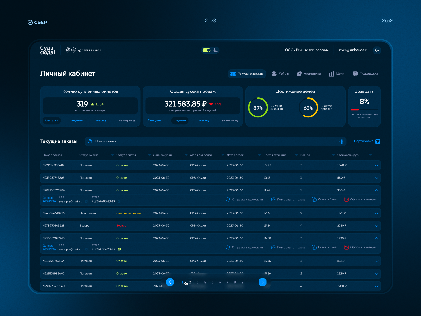The height and width of the screenshot is (316, 421).
Task: Open the Рейсы section icon
Action: [274, 74]
